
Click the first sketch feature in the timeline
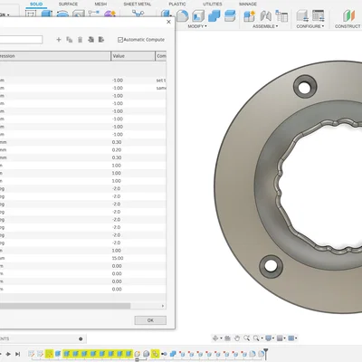tap(31, 354)
